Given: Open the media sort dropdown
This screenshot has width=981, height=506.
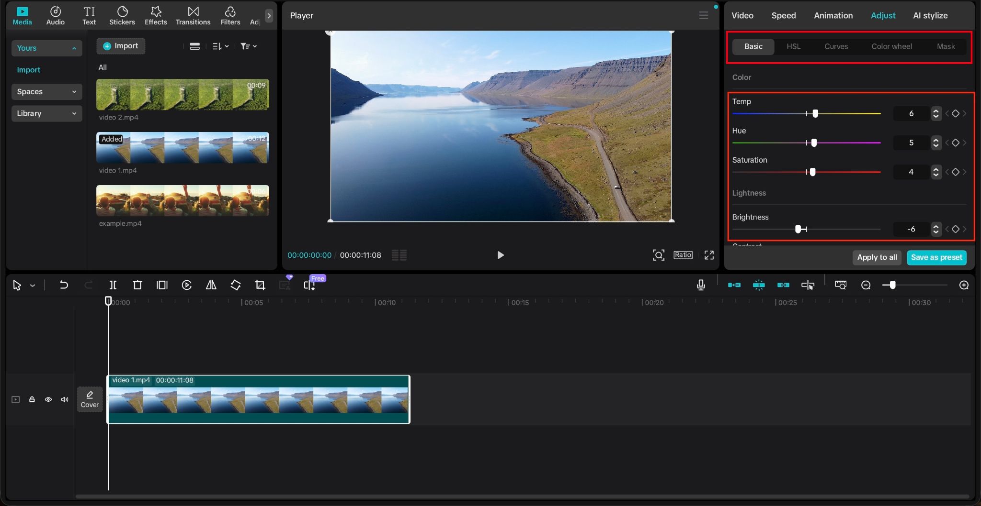Looking at the screenshot, I should (220, 46).
